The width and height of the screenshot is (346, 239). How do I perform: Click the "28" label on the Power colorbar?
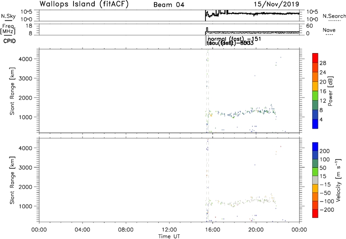[x=323, y=63]
